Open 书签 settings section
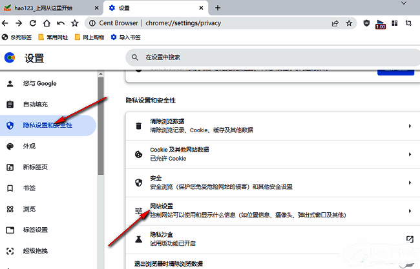The image size is (420, 269). coord(48,188)
